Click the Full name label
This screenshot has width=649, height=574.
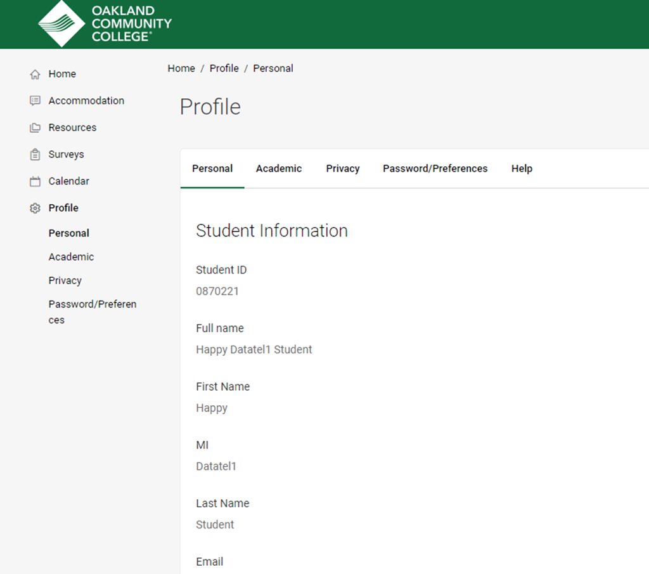click(220, 329)
